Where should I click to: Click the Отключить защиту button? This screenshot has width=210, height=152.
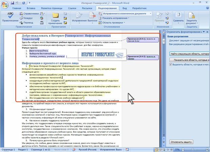[182, 142]
